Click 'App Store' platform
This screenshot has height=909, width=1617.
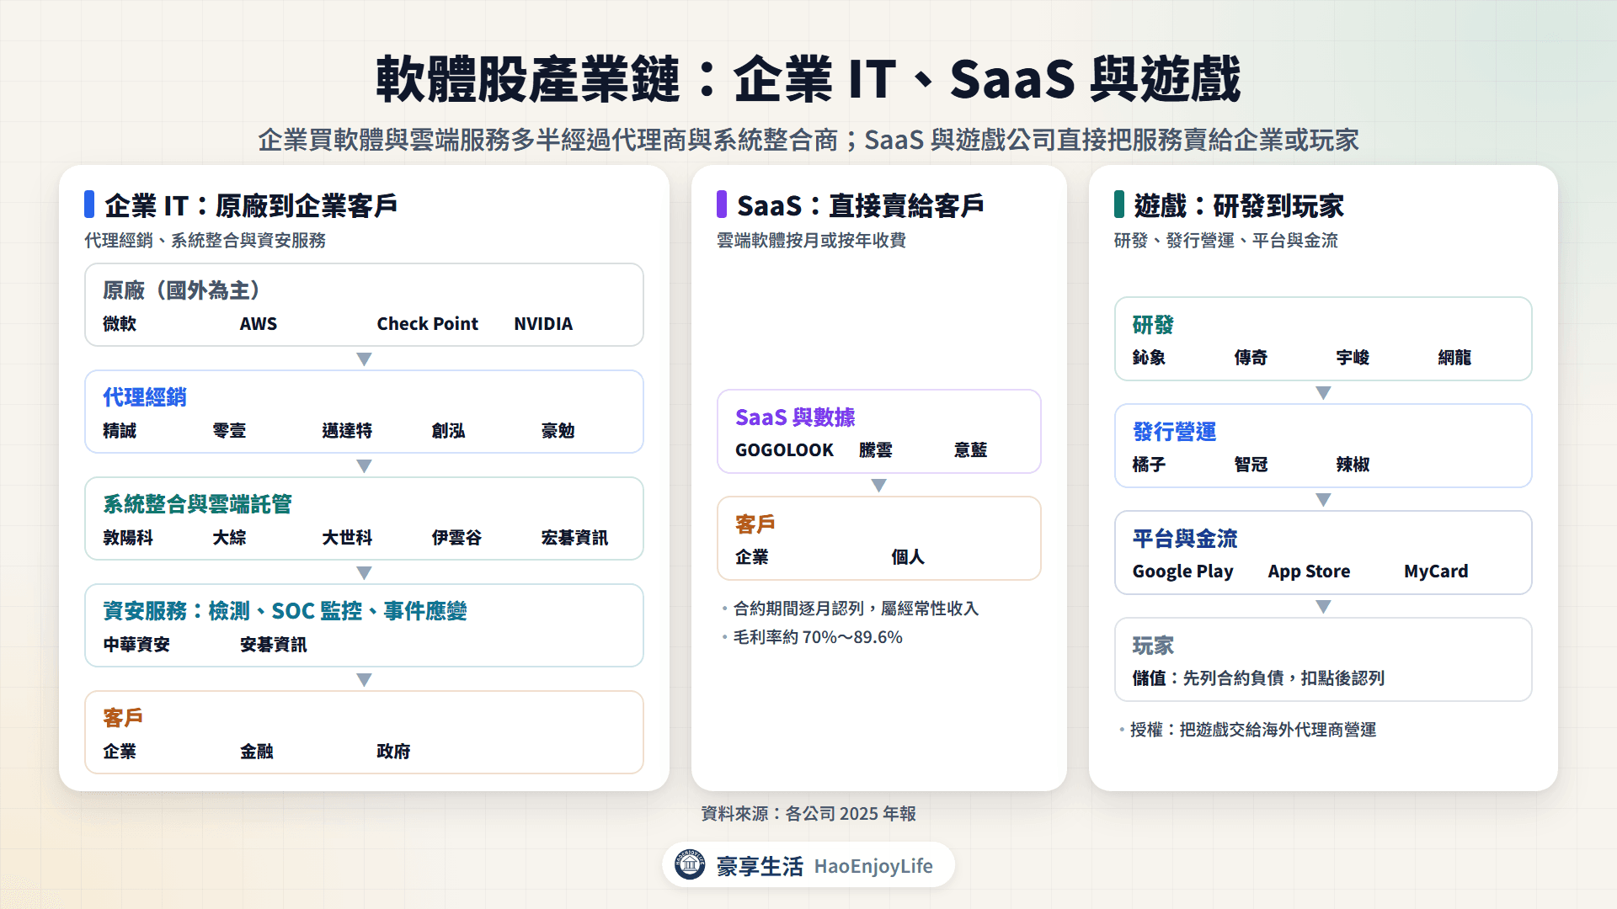(x=1309, y=571)
